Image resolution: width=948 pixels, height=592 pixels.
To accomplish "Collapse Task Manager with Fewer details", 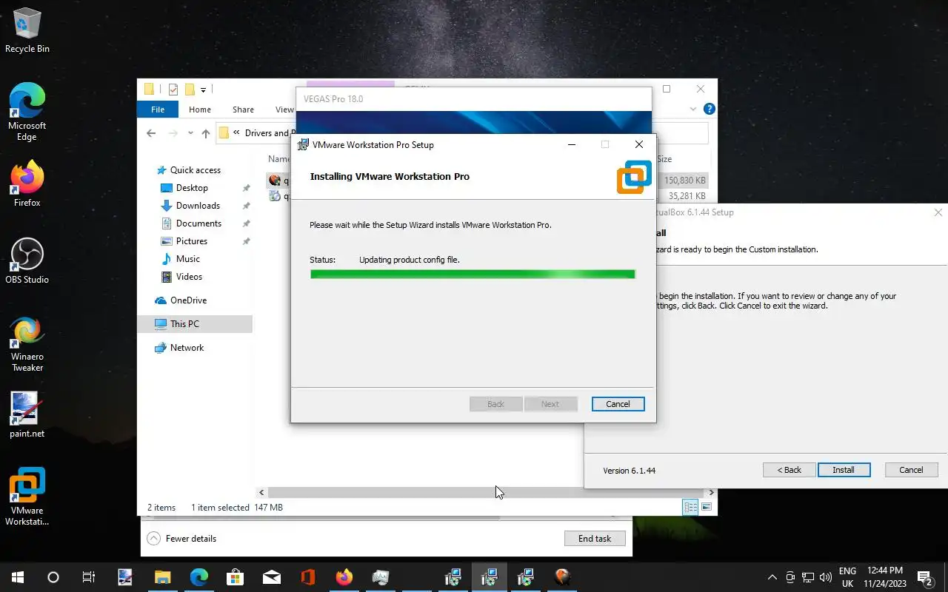I will coord(182,539).
